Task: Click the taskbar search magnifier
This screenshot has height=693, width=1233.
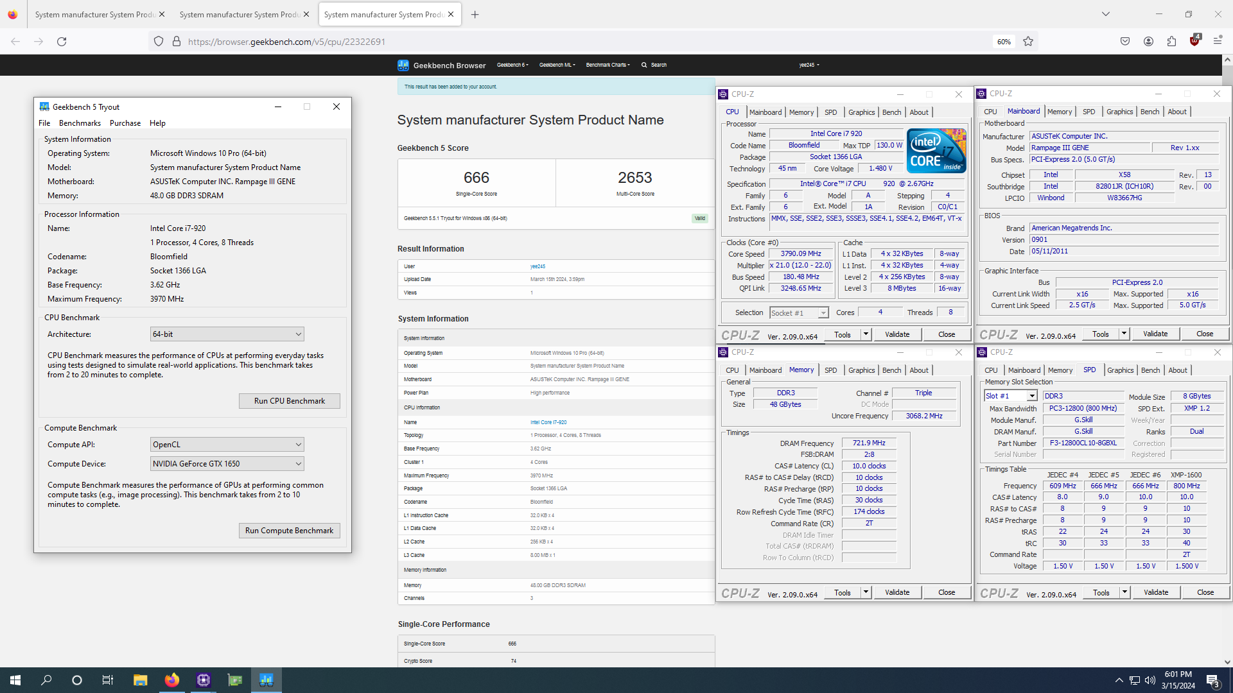Action: pos(46,680)
